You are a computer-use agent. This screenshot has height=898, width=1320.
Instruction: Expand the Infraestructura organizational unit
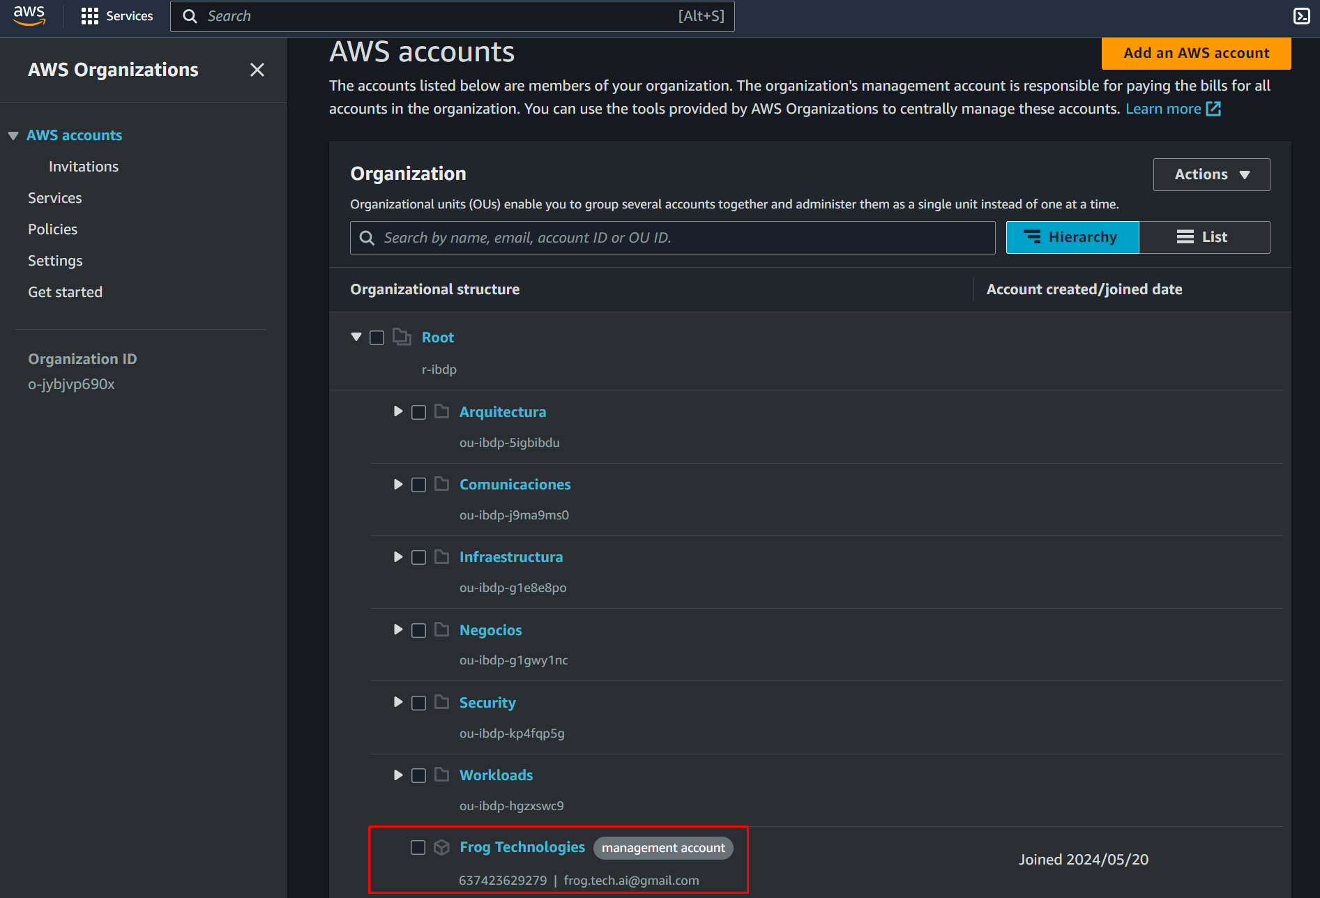tap(398, 557)
